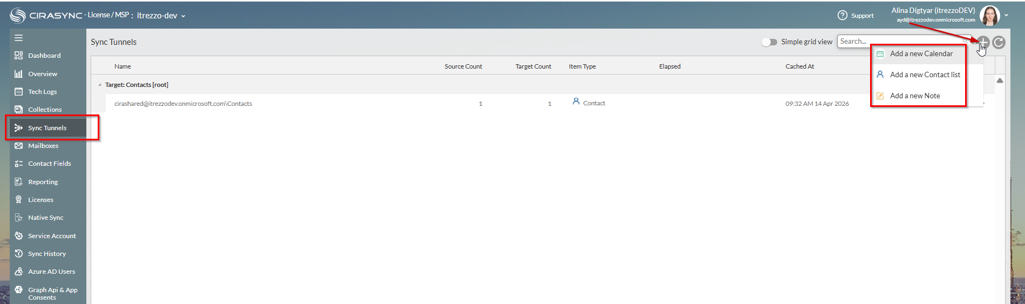
Task: Click the calendar icon in add menu
Action: tap(880, 54)
